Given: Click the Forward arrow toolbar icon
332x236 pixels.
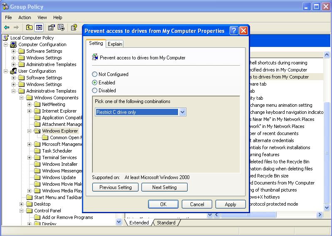Looking at the screenshot, I should point(16,27).
